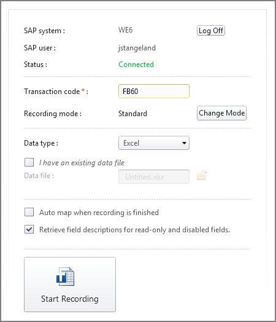
Task: Start recording with the Start Recording button
Action: [x=70, y=285]
